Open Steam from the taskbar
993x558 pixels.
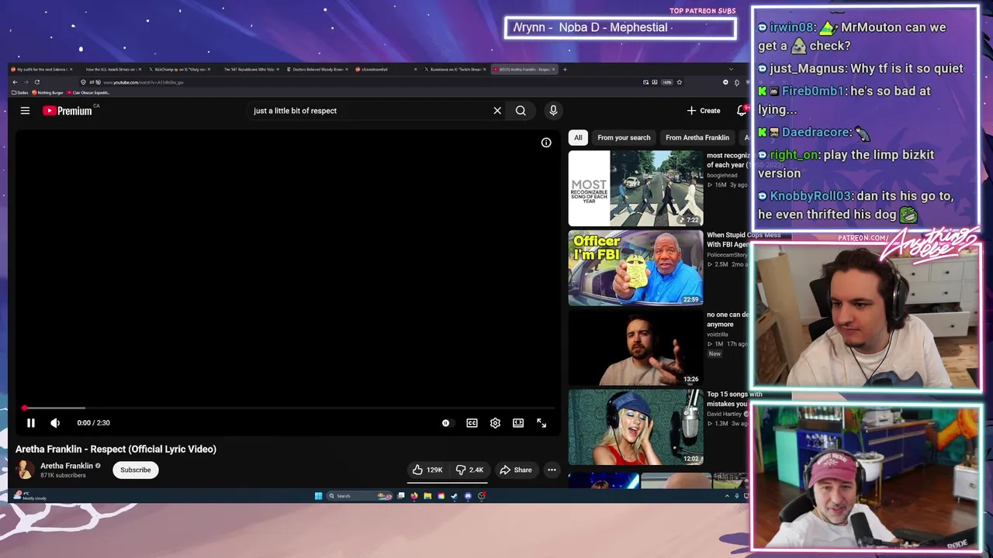tap(455, 496)
